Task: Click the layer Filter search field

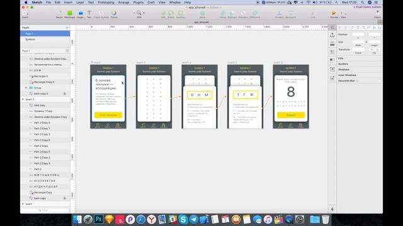Action: point(45,210)
